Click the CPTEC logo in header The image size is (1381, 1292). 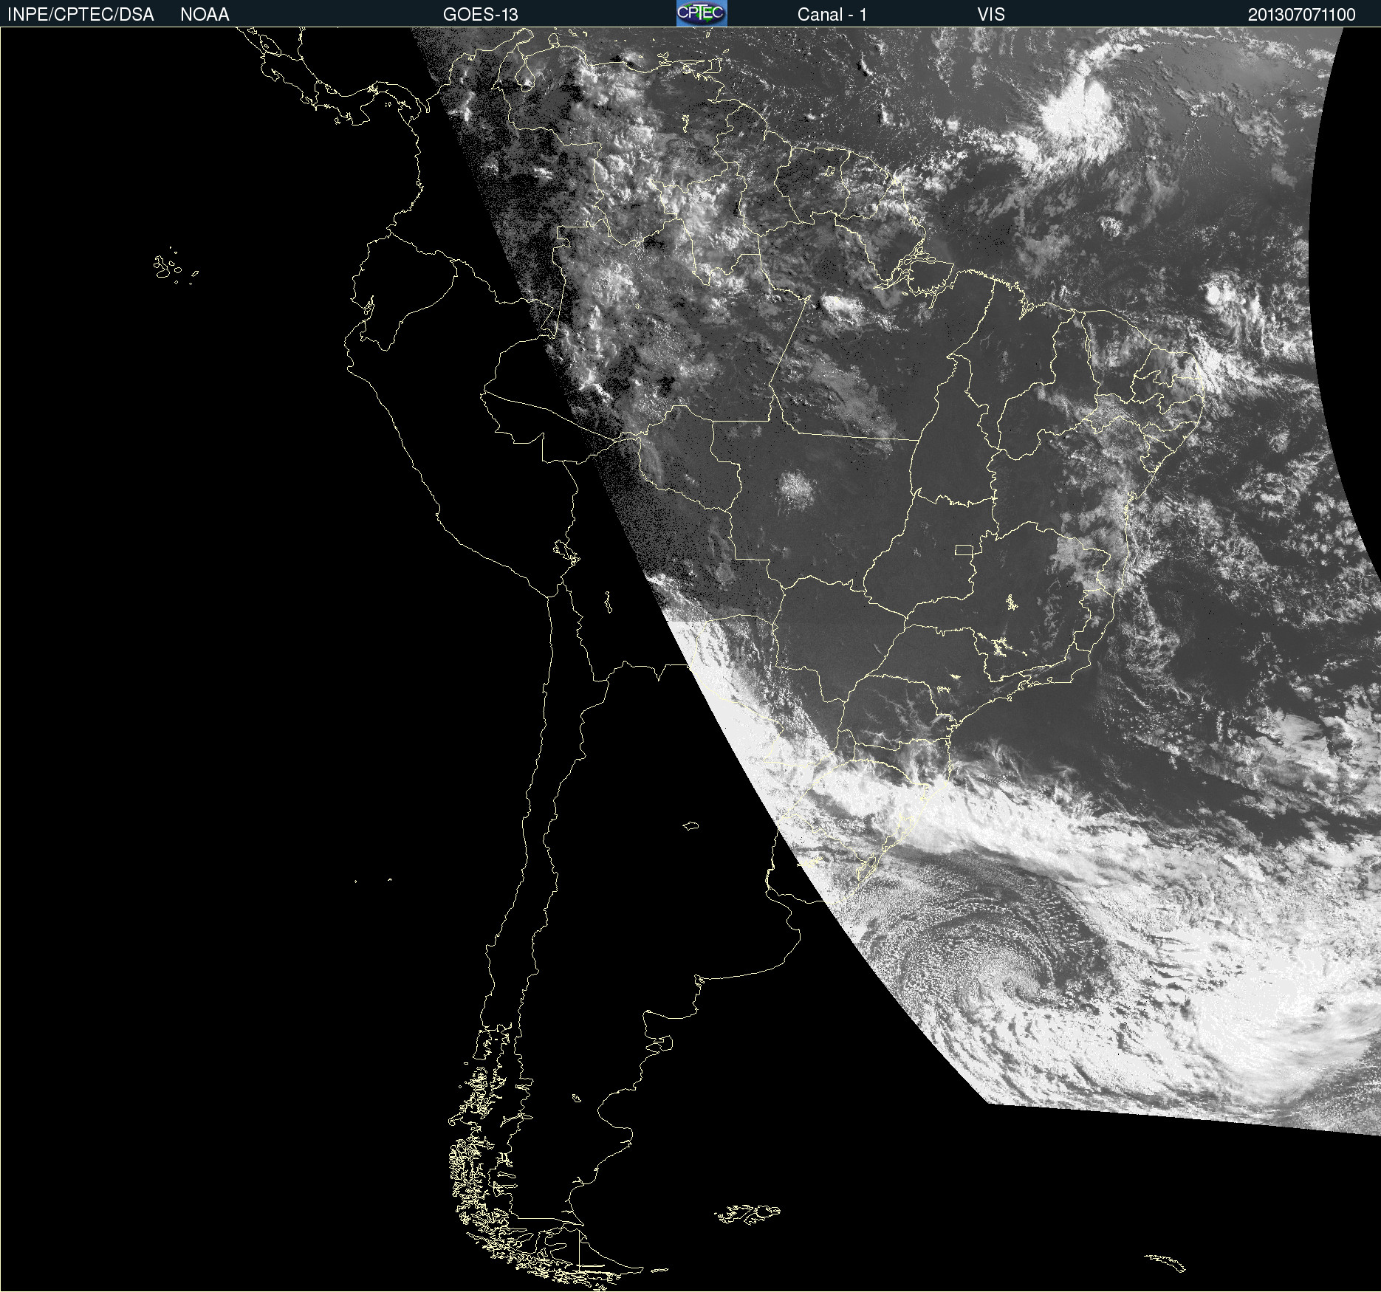point(702,13)
